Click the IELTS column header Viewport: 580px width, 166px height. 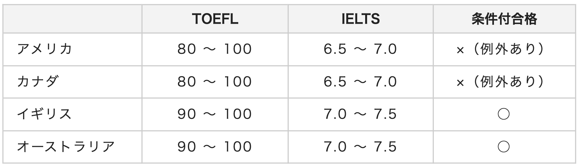tap(360, 19)
